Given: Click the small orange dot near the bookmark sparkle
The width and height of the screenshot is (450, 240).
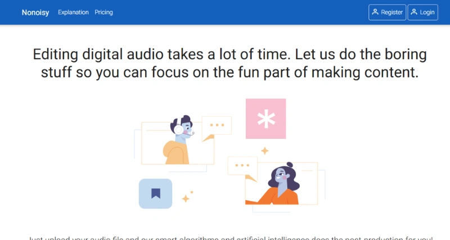Looking at the screenshot, I should tap(192, 192).
